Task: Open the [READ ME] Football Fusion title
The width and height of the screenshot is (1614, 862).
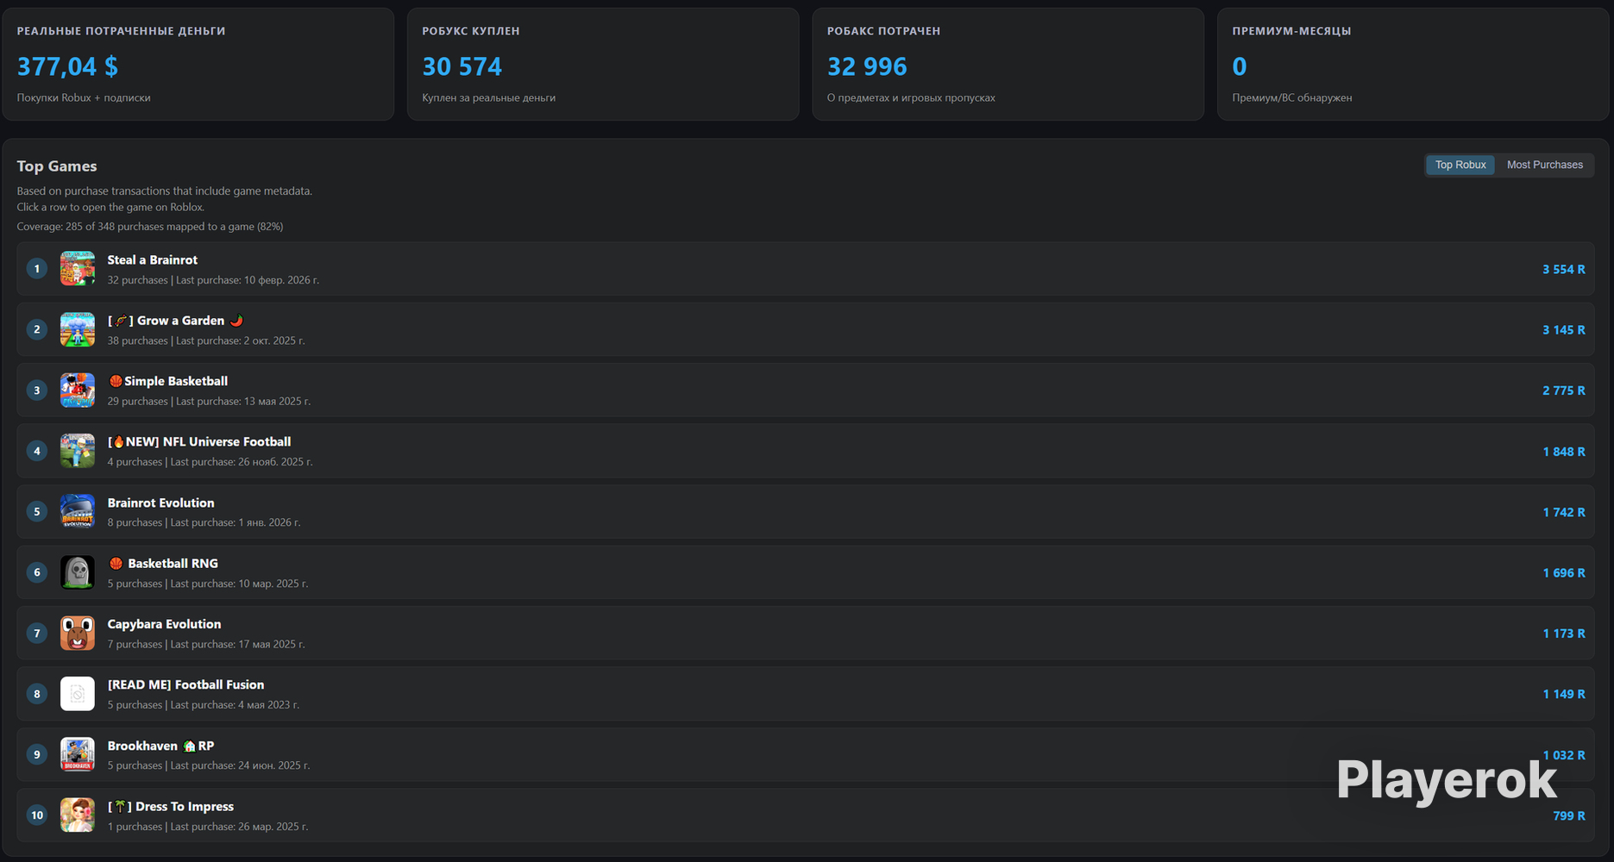Action: pos(186,684)
